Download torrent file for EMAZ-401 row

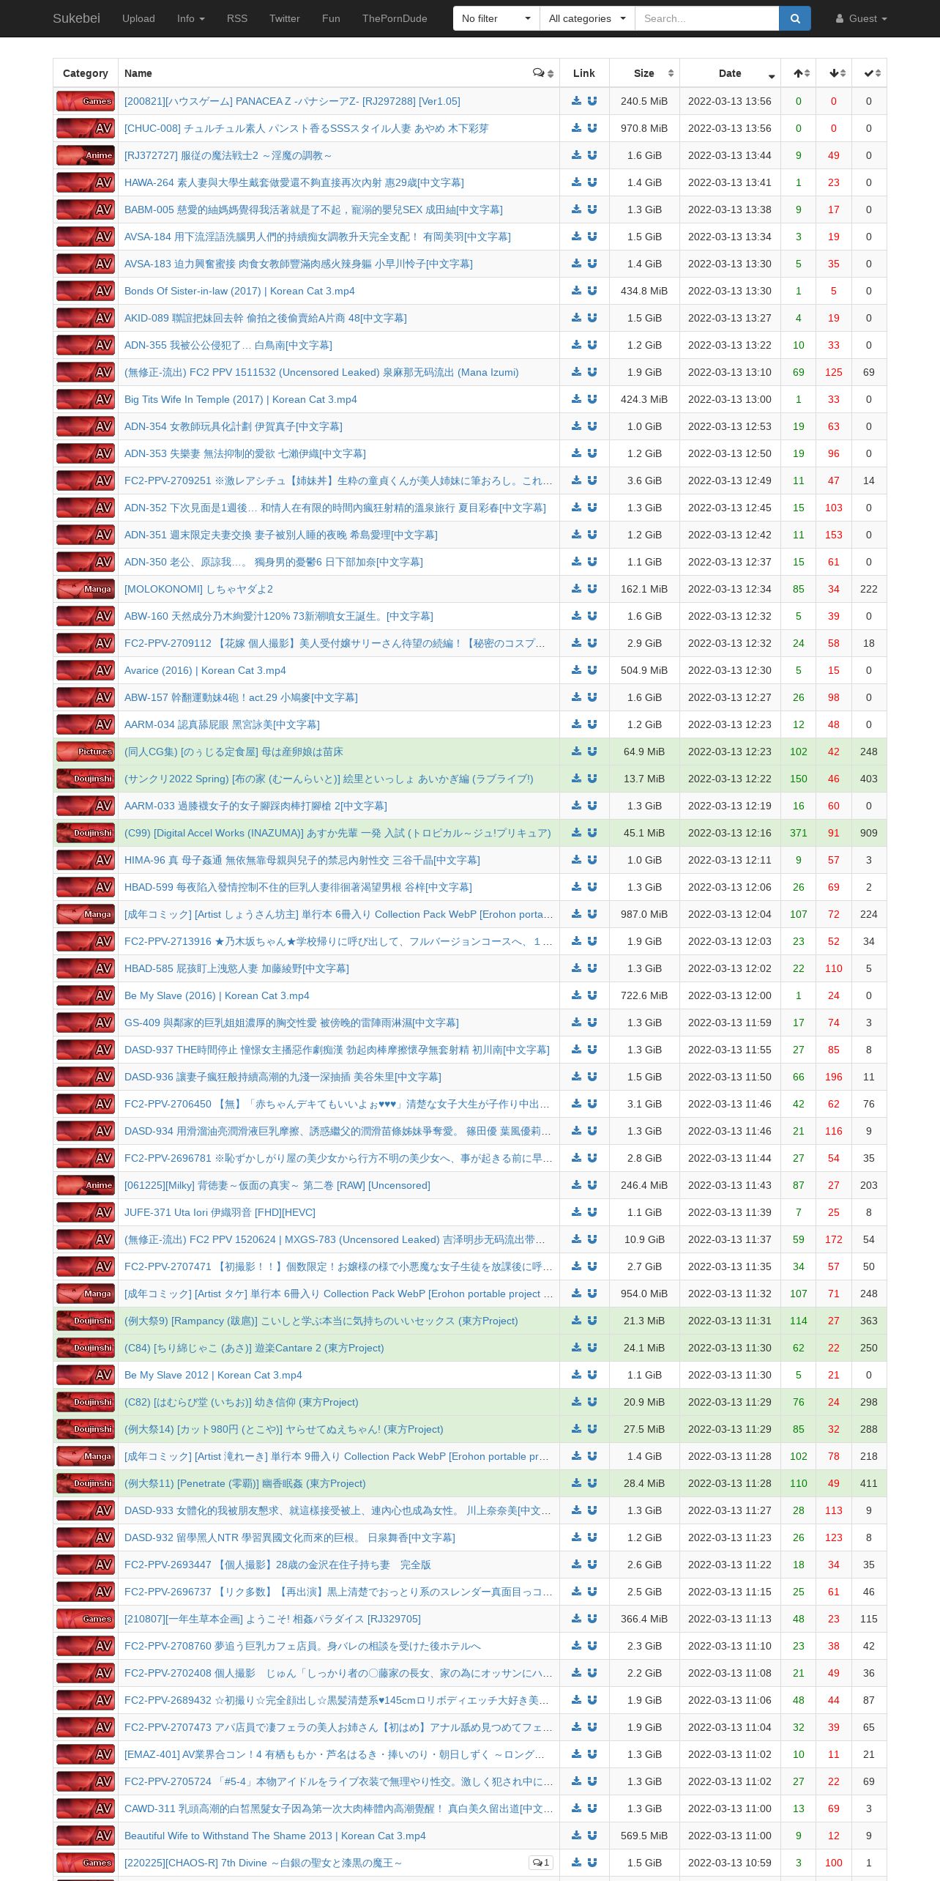tap(577, 1754)
